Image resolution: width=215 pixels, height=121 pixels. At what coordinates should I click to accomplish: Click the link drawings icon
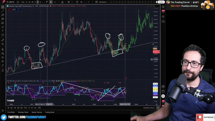(x=3, y=65)
